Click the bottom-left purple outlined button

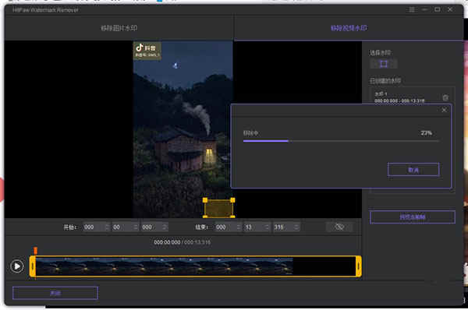[x=55, y=293]
